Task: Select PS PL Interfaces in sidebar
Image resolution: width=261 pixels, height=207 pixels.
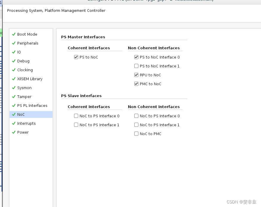Action: click(x=32, y=106)
